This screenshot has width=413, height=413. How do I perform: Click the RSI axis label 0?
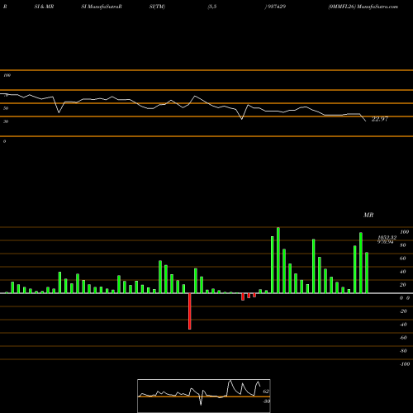(x=4, y=141)
